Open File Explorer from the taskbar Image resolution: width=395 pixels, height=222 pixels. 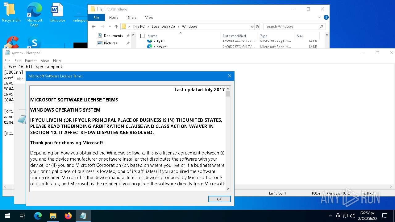tap(53, 216)
